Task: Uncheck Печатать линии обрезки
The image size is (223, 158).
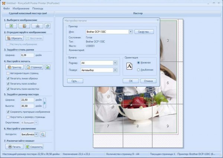Action: 8,78
